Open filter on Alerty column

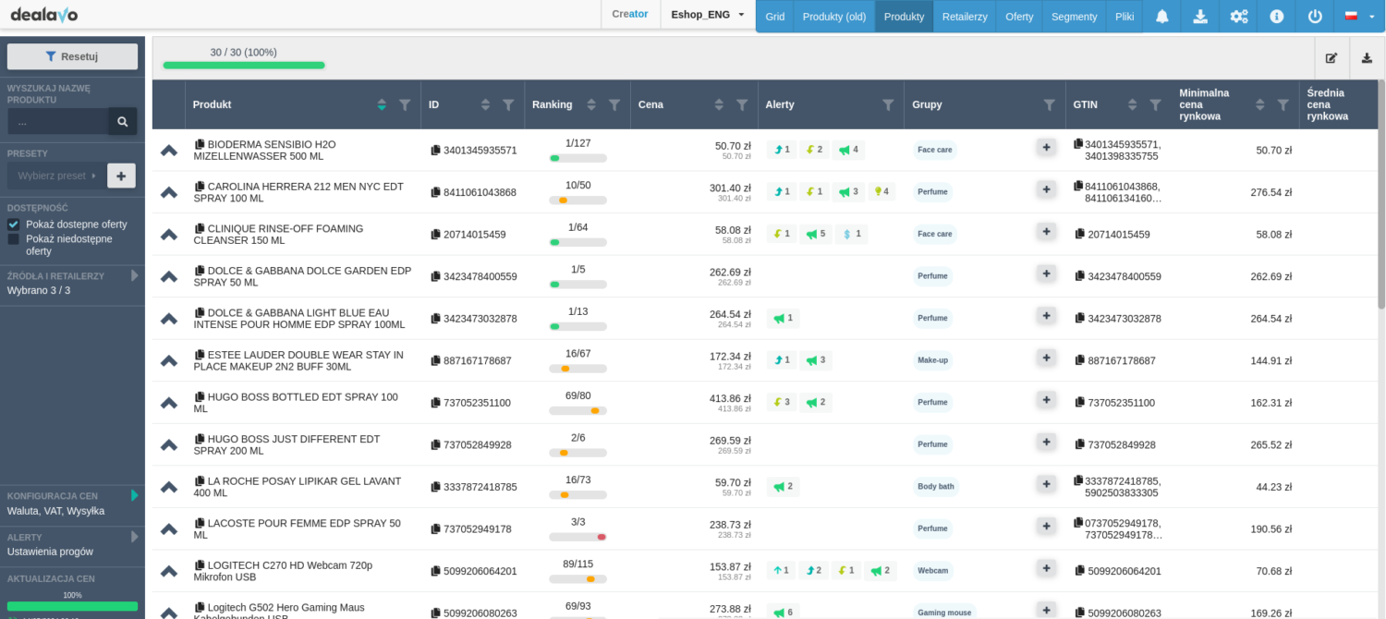(888, 105)
